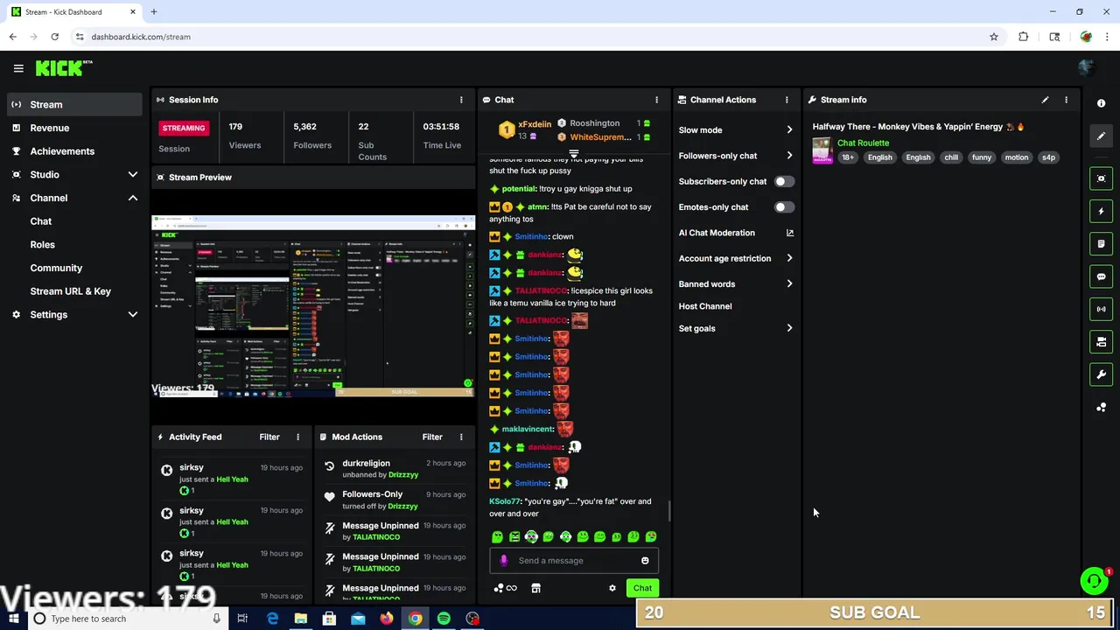Expand the Studio sidebar section

(x=133, y=175)
